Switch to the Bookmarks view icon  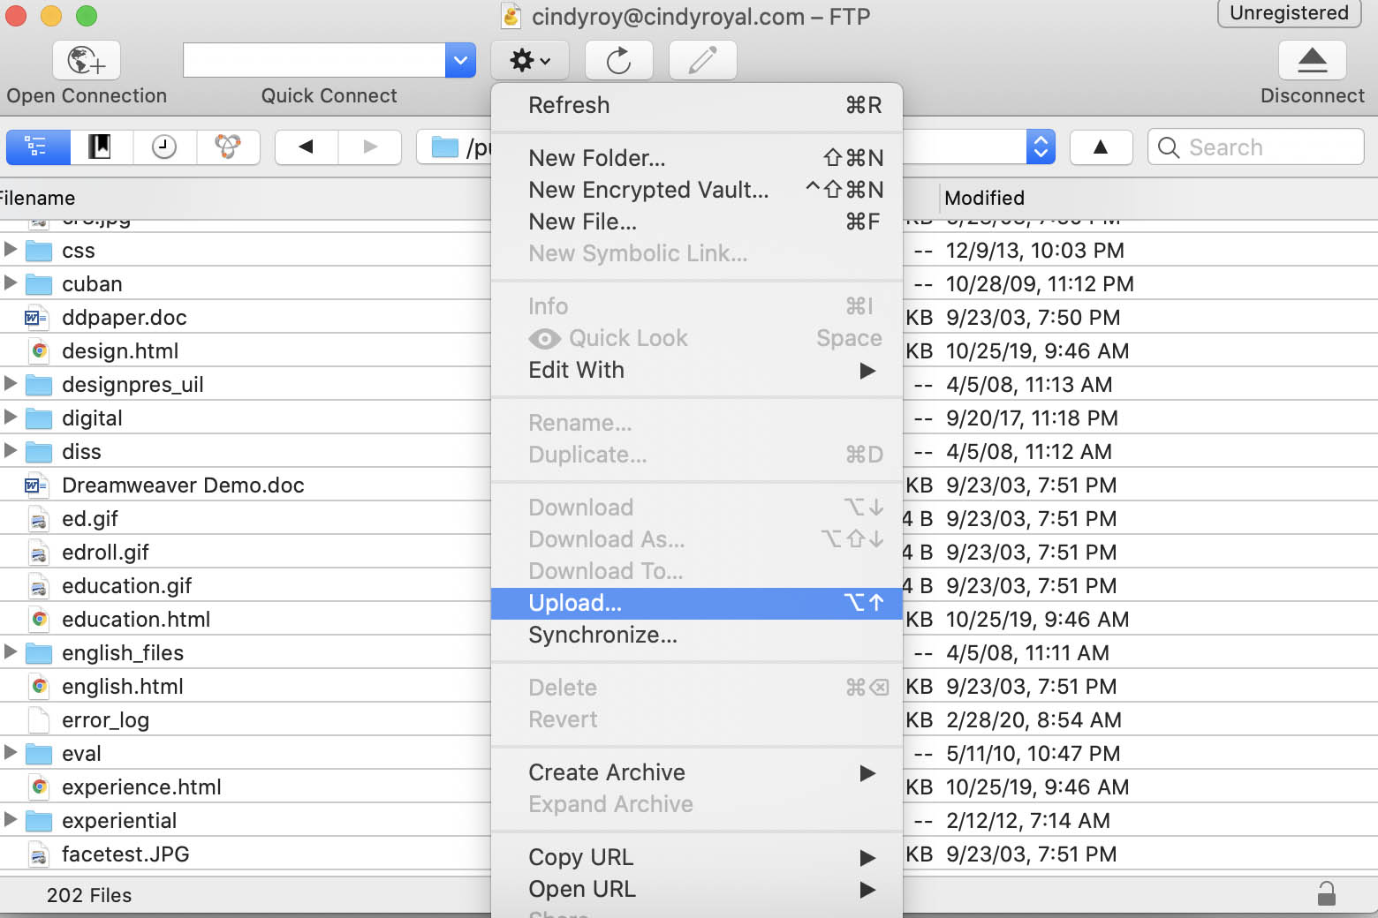[101, 147]
